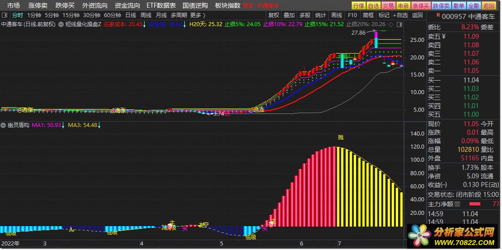Toggle 叠加 overlay mode

[x=289, y=15]
